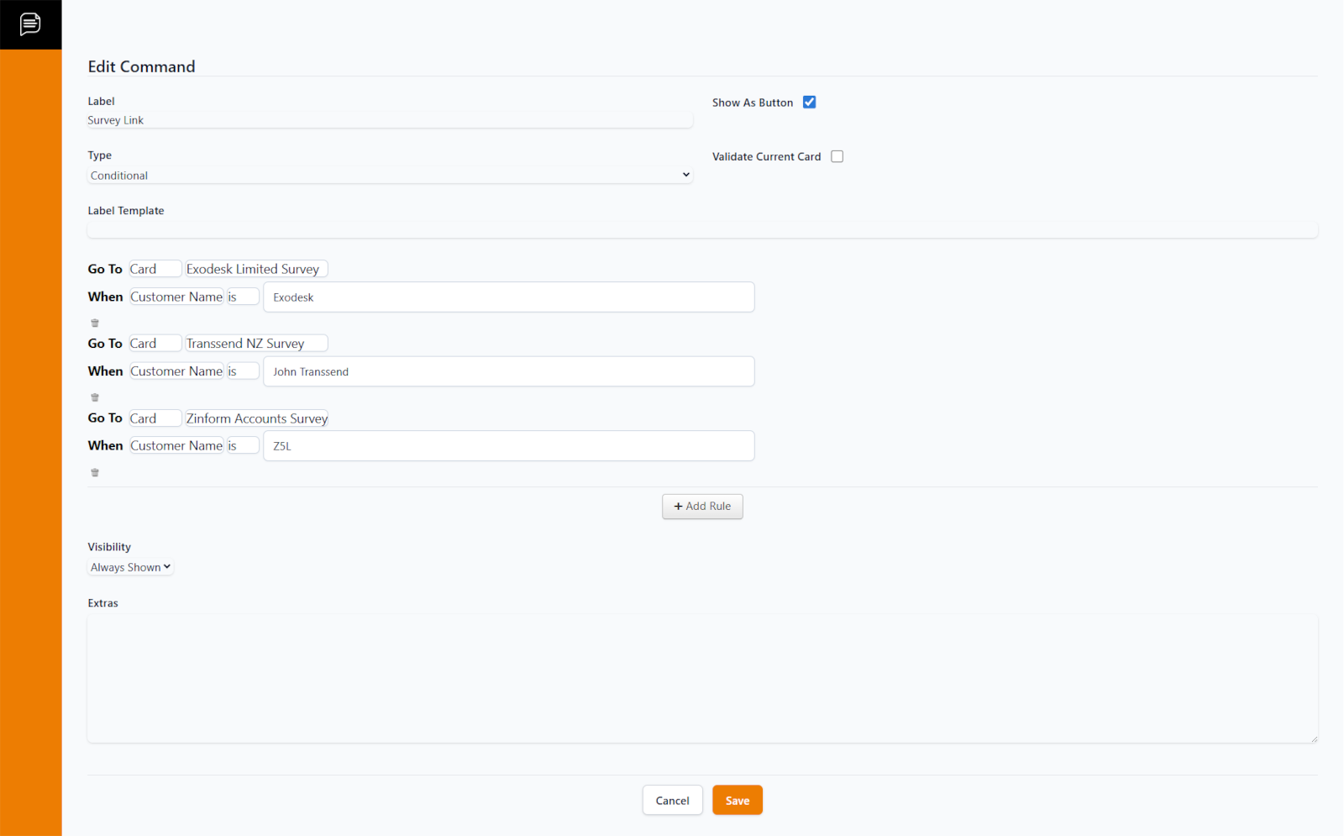This screenshot has width=1344, height=836.
Task: Expand the Visibility Always Shown dropdown
Action: pyautogui.click(x=130, y=567)
